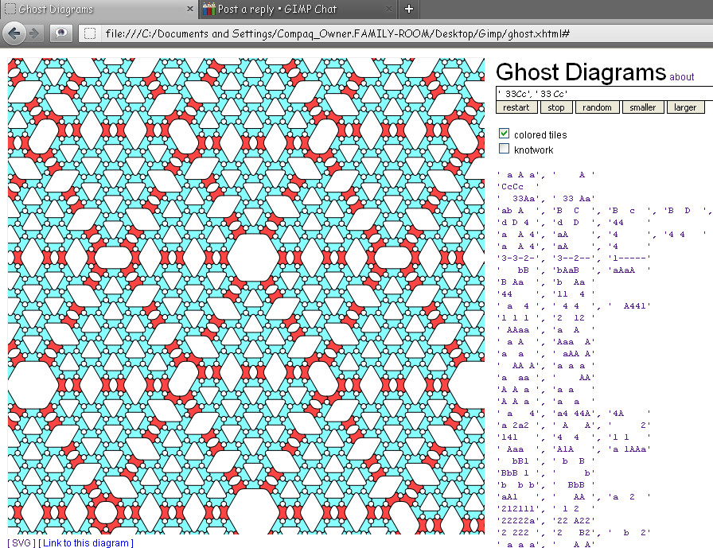Open the SVG link below diagram
713x548 pixels.
coord(21,542)
